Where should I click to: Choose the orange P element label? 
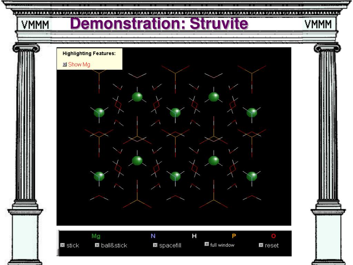tap(234, 236)
